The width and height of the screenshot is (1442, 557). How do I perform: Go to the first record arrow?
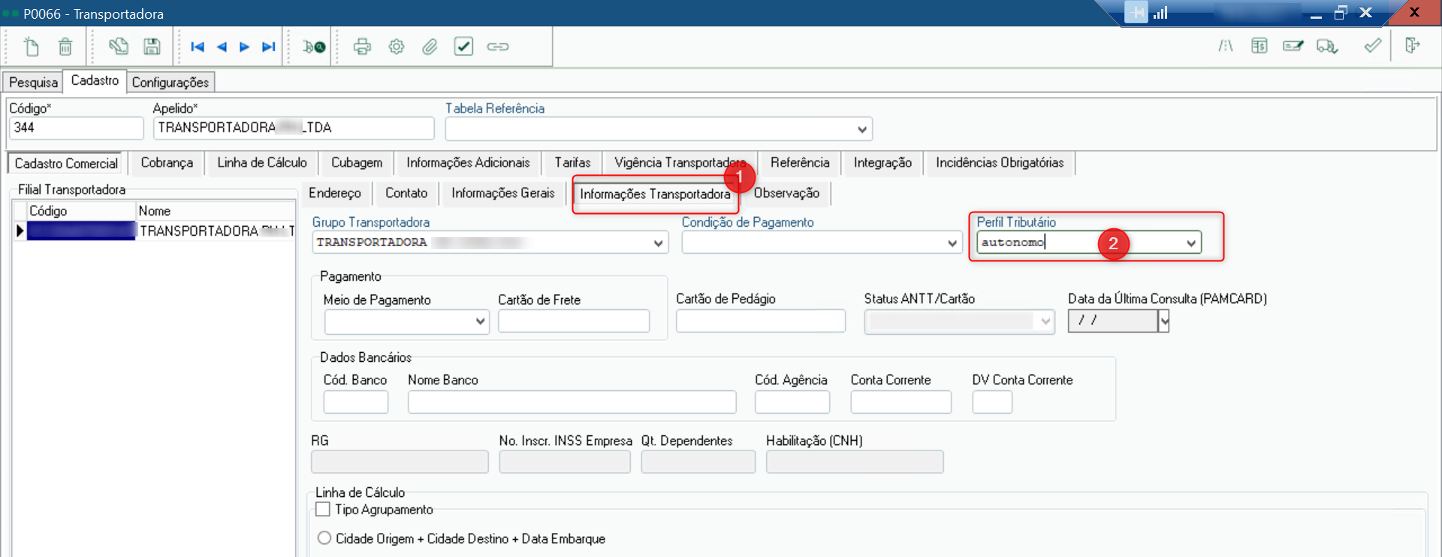click(x=198, y=47)
